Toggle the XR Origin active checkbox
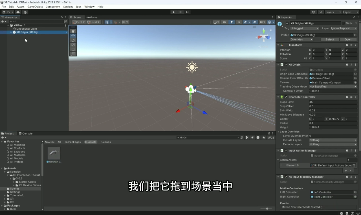 click(x=287, y=23)
